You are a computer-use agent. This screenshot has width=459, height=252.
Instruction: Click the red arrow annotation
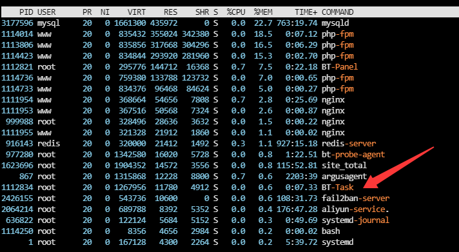[398, 168]
